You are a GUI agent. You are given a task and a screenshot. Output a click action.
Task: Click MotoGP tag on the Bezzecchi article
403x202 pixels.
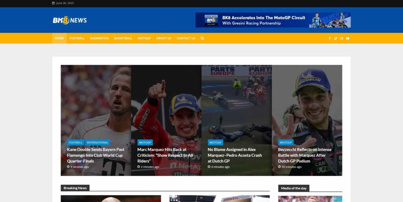point(286,143)
